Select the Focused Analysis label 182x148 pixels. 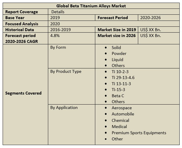coord(22,24)
